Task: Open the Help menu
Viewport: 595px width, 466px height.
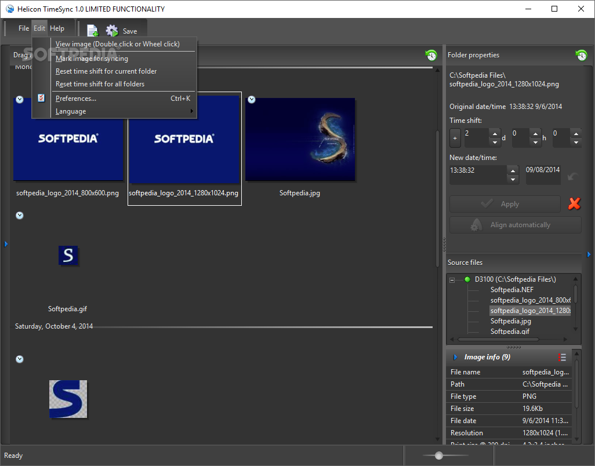Action: (x=57, y=28)
